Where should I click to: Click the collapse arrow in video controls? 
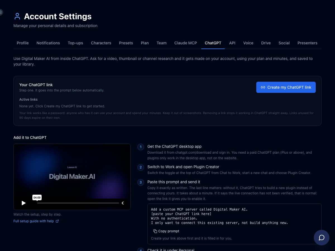[x=123, y=203]
